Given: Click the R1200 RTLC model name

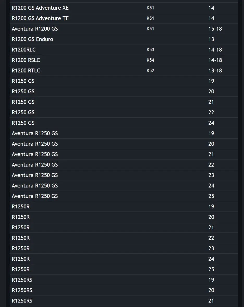Looking at the screenshot, I should point(26,71).
